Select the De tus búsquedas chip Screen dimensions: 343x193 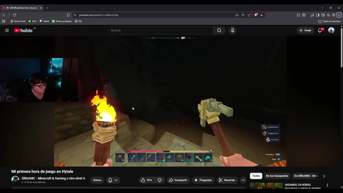coord(277,176)
